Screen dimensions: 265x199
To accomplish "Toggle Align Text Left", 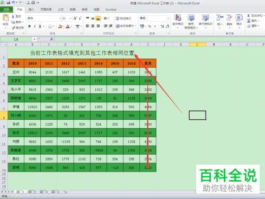I will [x=87, y=26].
